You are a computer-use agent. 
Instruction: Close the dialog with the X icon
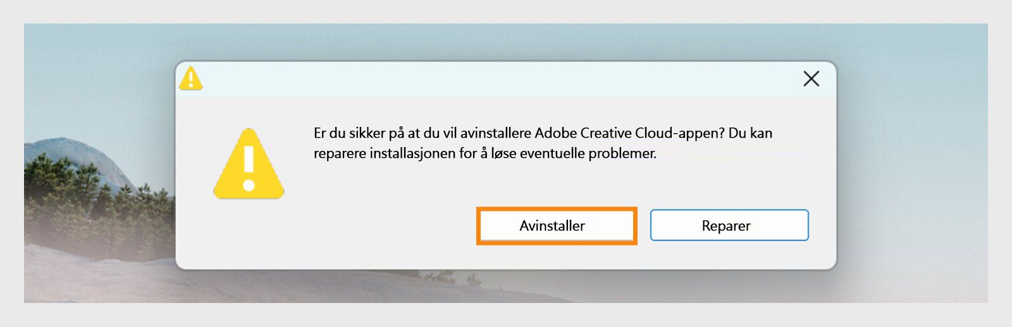(811, 79)
